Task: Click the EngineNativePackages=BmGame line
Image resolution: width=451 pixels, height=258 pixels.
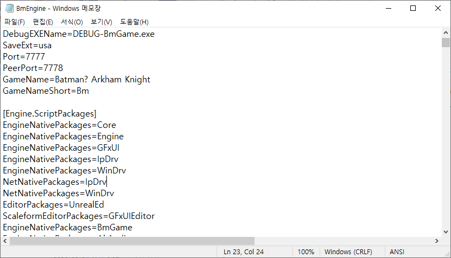Action: (x=68, y=228)
